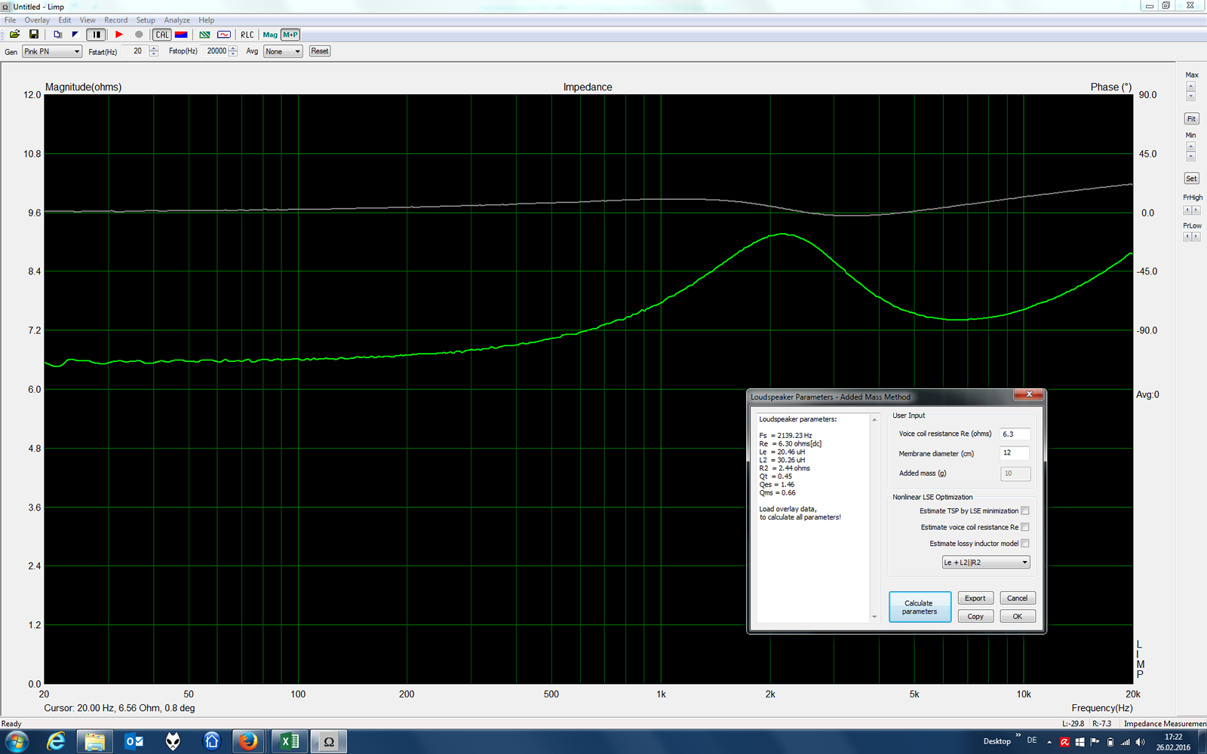Screen dimensions: 1207x754
Task: Click the blue-and-white flag toolbar icon
Action: [x=75, y=35]
